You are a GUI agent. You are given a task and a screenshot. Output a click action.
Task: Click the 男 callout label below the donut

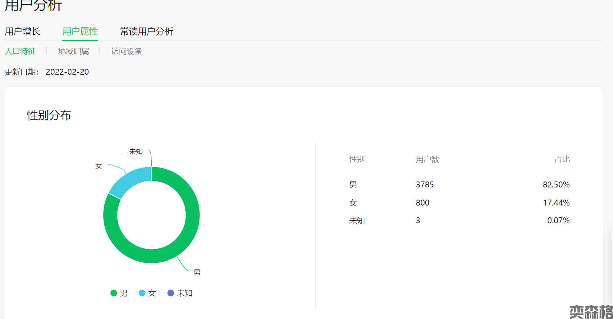[x=197, y=272]
